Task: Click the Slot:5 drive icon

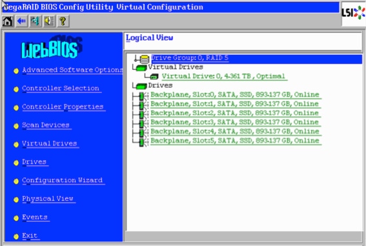Action: (141, 142)
